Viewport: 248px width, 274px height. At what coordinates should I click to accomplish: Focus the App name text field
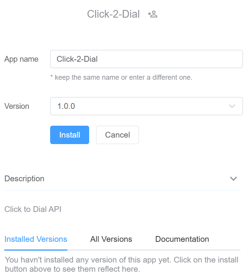146,59
